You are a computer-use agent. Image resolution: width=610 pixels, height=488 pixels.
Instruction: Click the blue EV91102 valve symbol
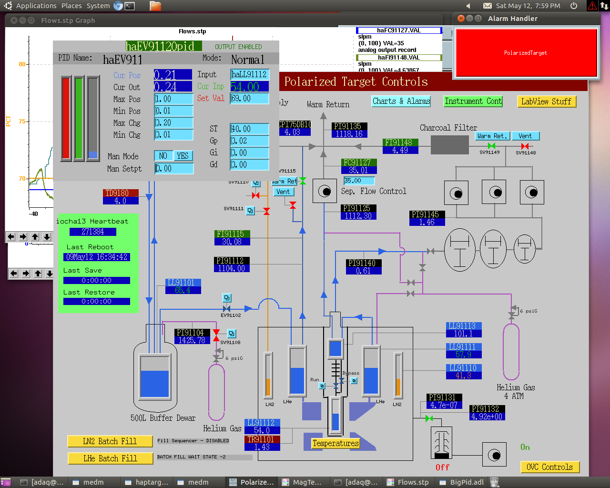[x=226, y=309]
